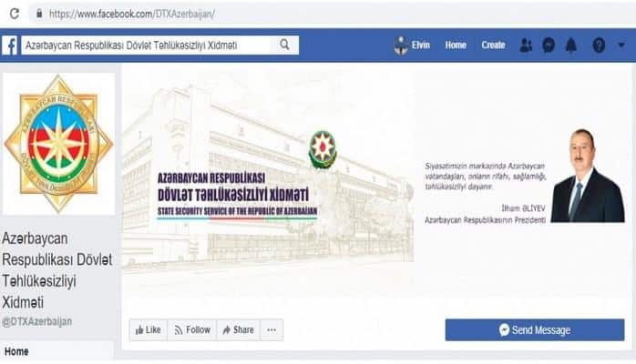Image resolution: width=636 pixels, height=364 pixels.
Task: Go to Elvin's profile name link
Action: (x=421, y=45)
